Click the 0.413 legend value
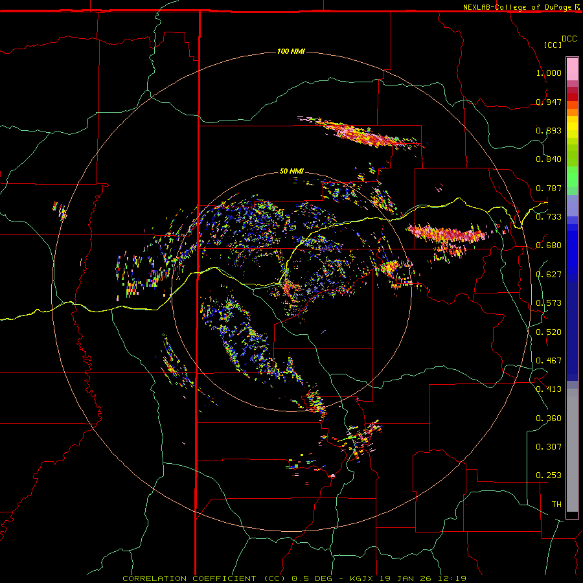583x583 pixels. 549,389
